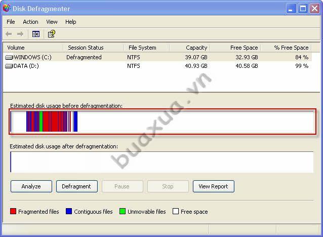Click the 84 % free space value
The width and height of the screenshot is (323, 237).
[x=302, y=57]
